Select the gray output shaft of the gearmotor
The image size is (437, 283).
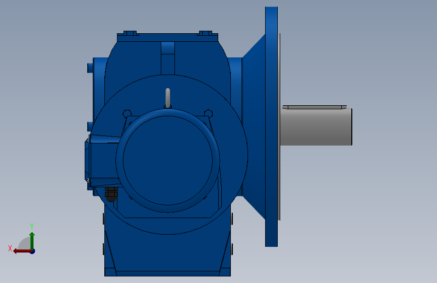click(316, 127)
